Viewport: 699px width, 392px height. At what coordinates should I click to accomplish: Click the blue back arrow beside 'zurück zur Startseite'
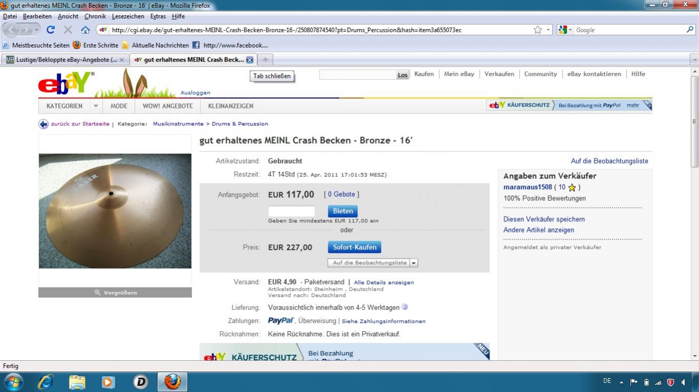click(44, 124)
